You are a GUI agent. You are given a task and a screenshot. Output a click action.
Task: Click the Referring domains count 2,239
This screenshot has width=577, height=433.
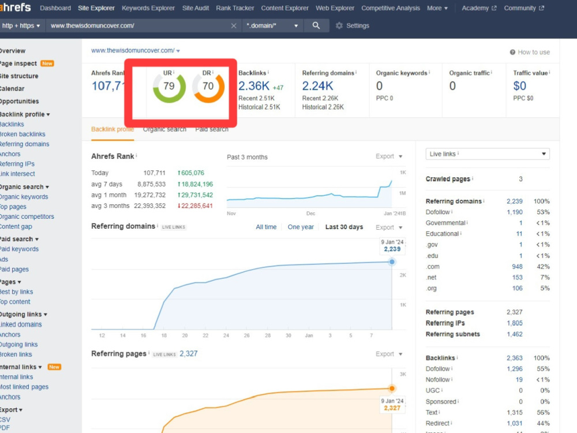pos(515,201)
